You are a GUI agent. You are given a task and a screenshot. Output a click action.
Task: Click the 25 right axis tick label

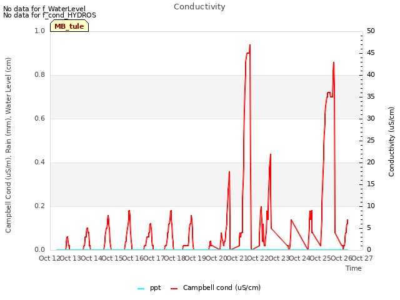371,140
